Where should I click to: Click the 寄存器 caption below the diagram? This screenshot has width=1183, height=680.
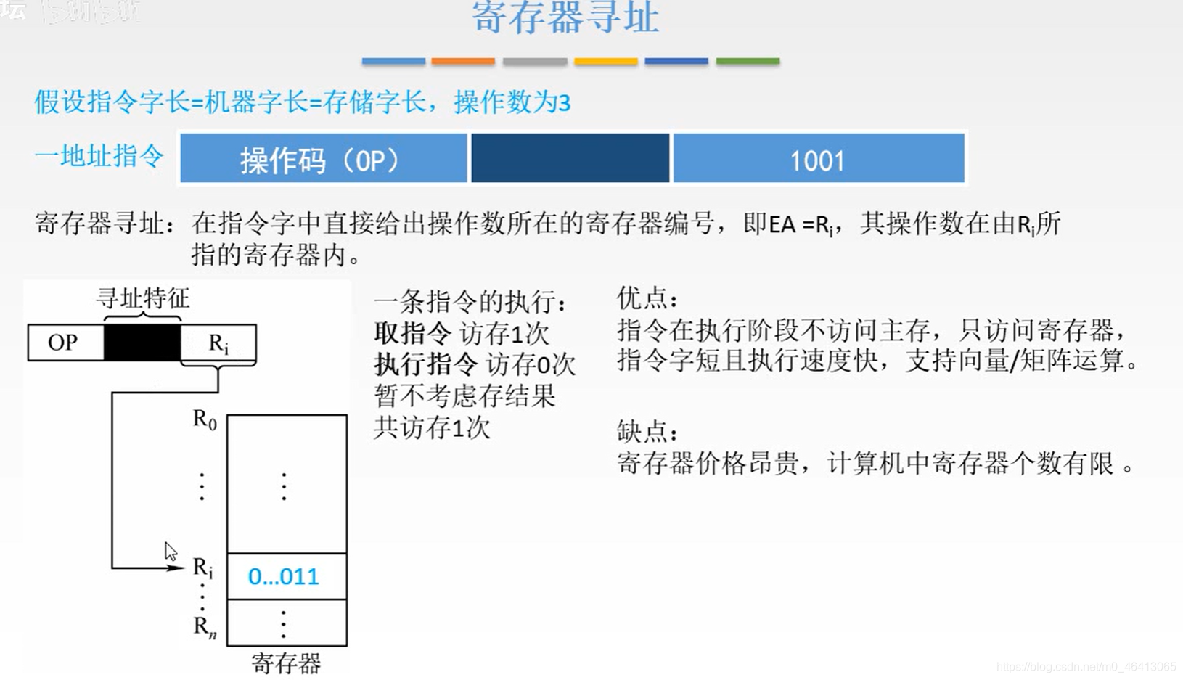(286, 663)
